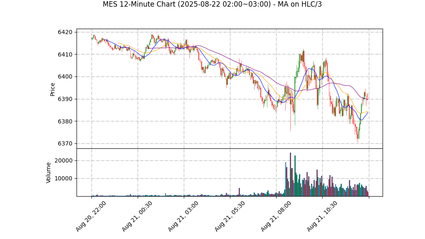Screen dimensions: 425x239
Task: Click the 6420 price axis label
Action: pos(65,32)
